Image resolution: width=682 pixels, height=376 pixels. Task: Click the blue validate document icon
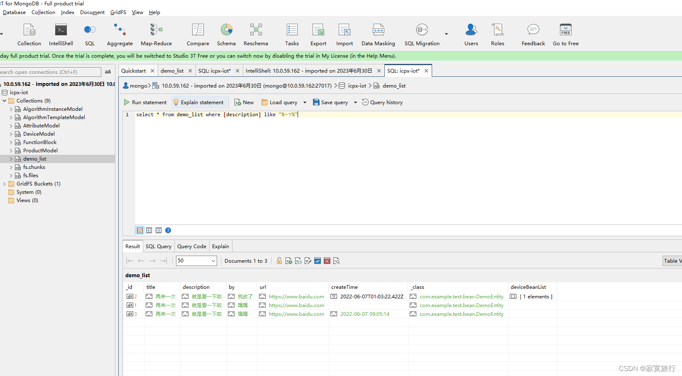(x=318, y=261)
